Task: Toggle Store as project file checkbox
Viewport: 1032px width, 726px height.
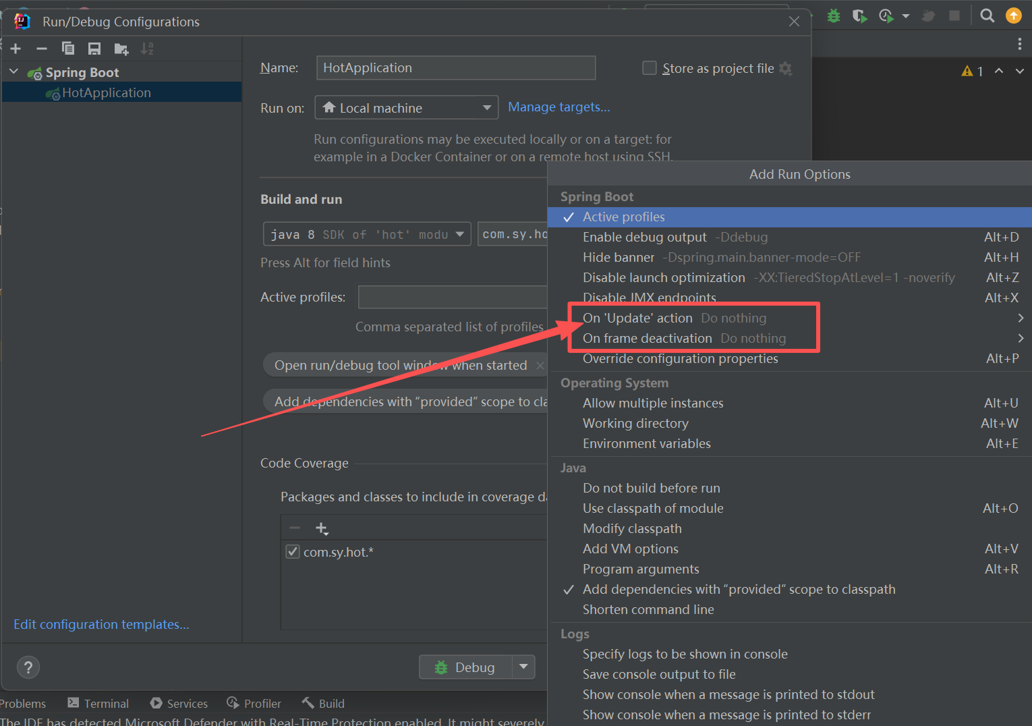Action: (650, 68)
